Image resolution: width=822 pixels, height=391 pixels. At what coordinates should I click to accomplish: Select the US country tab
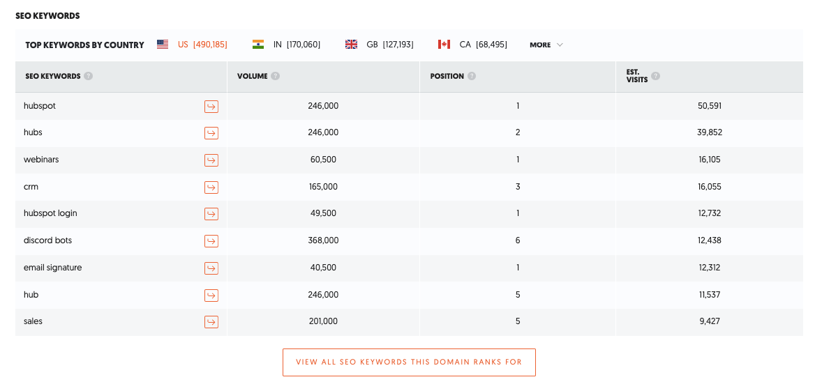coord(193,45)
